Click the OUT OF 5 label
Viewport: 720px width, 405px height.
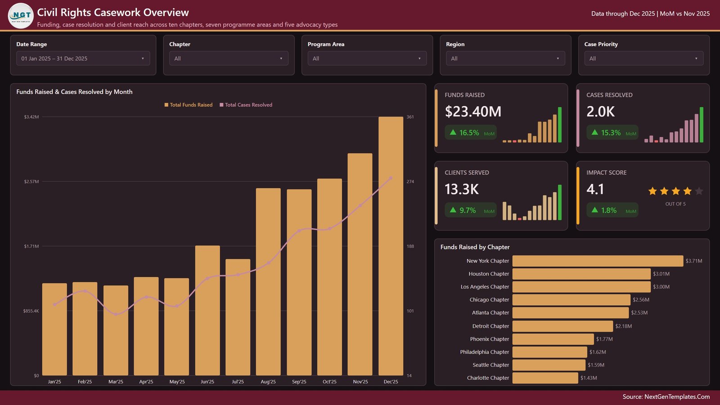(675, 204)
